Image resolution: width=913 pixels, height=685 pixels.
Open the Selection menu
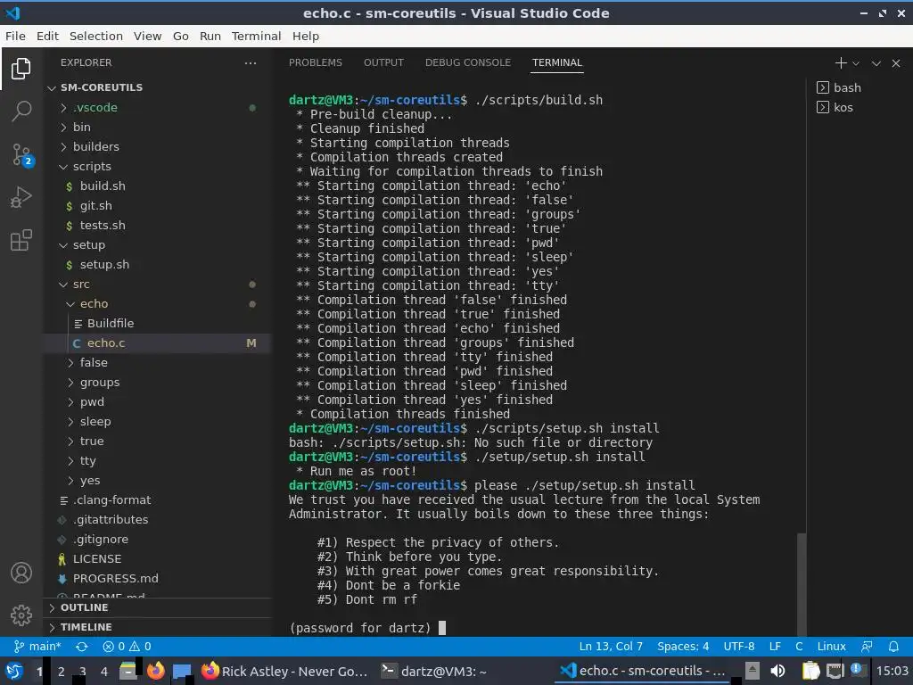click(96, 36)
